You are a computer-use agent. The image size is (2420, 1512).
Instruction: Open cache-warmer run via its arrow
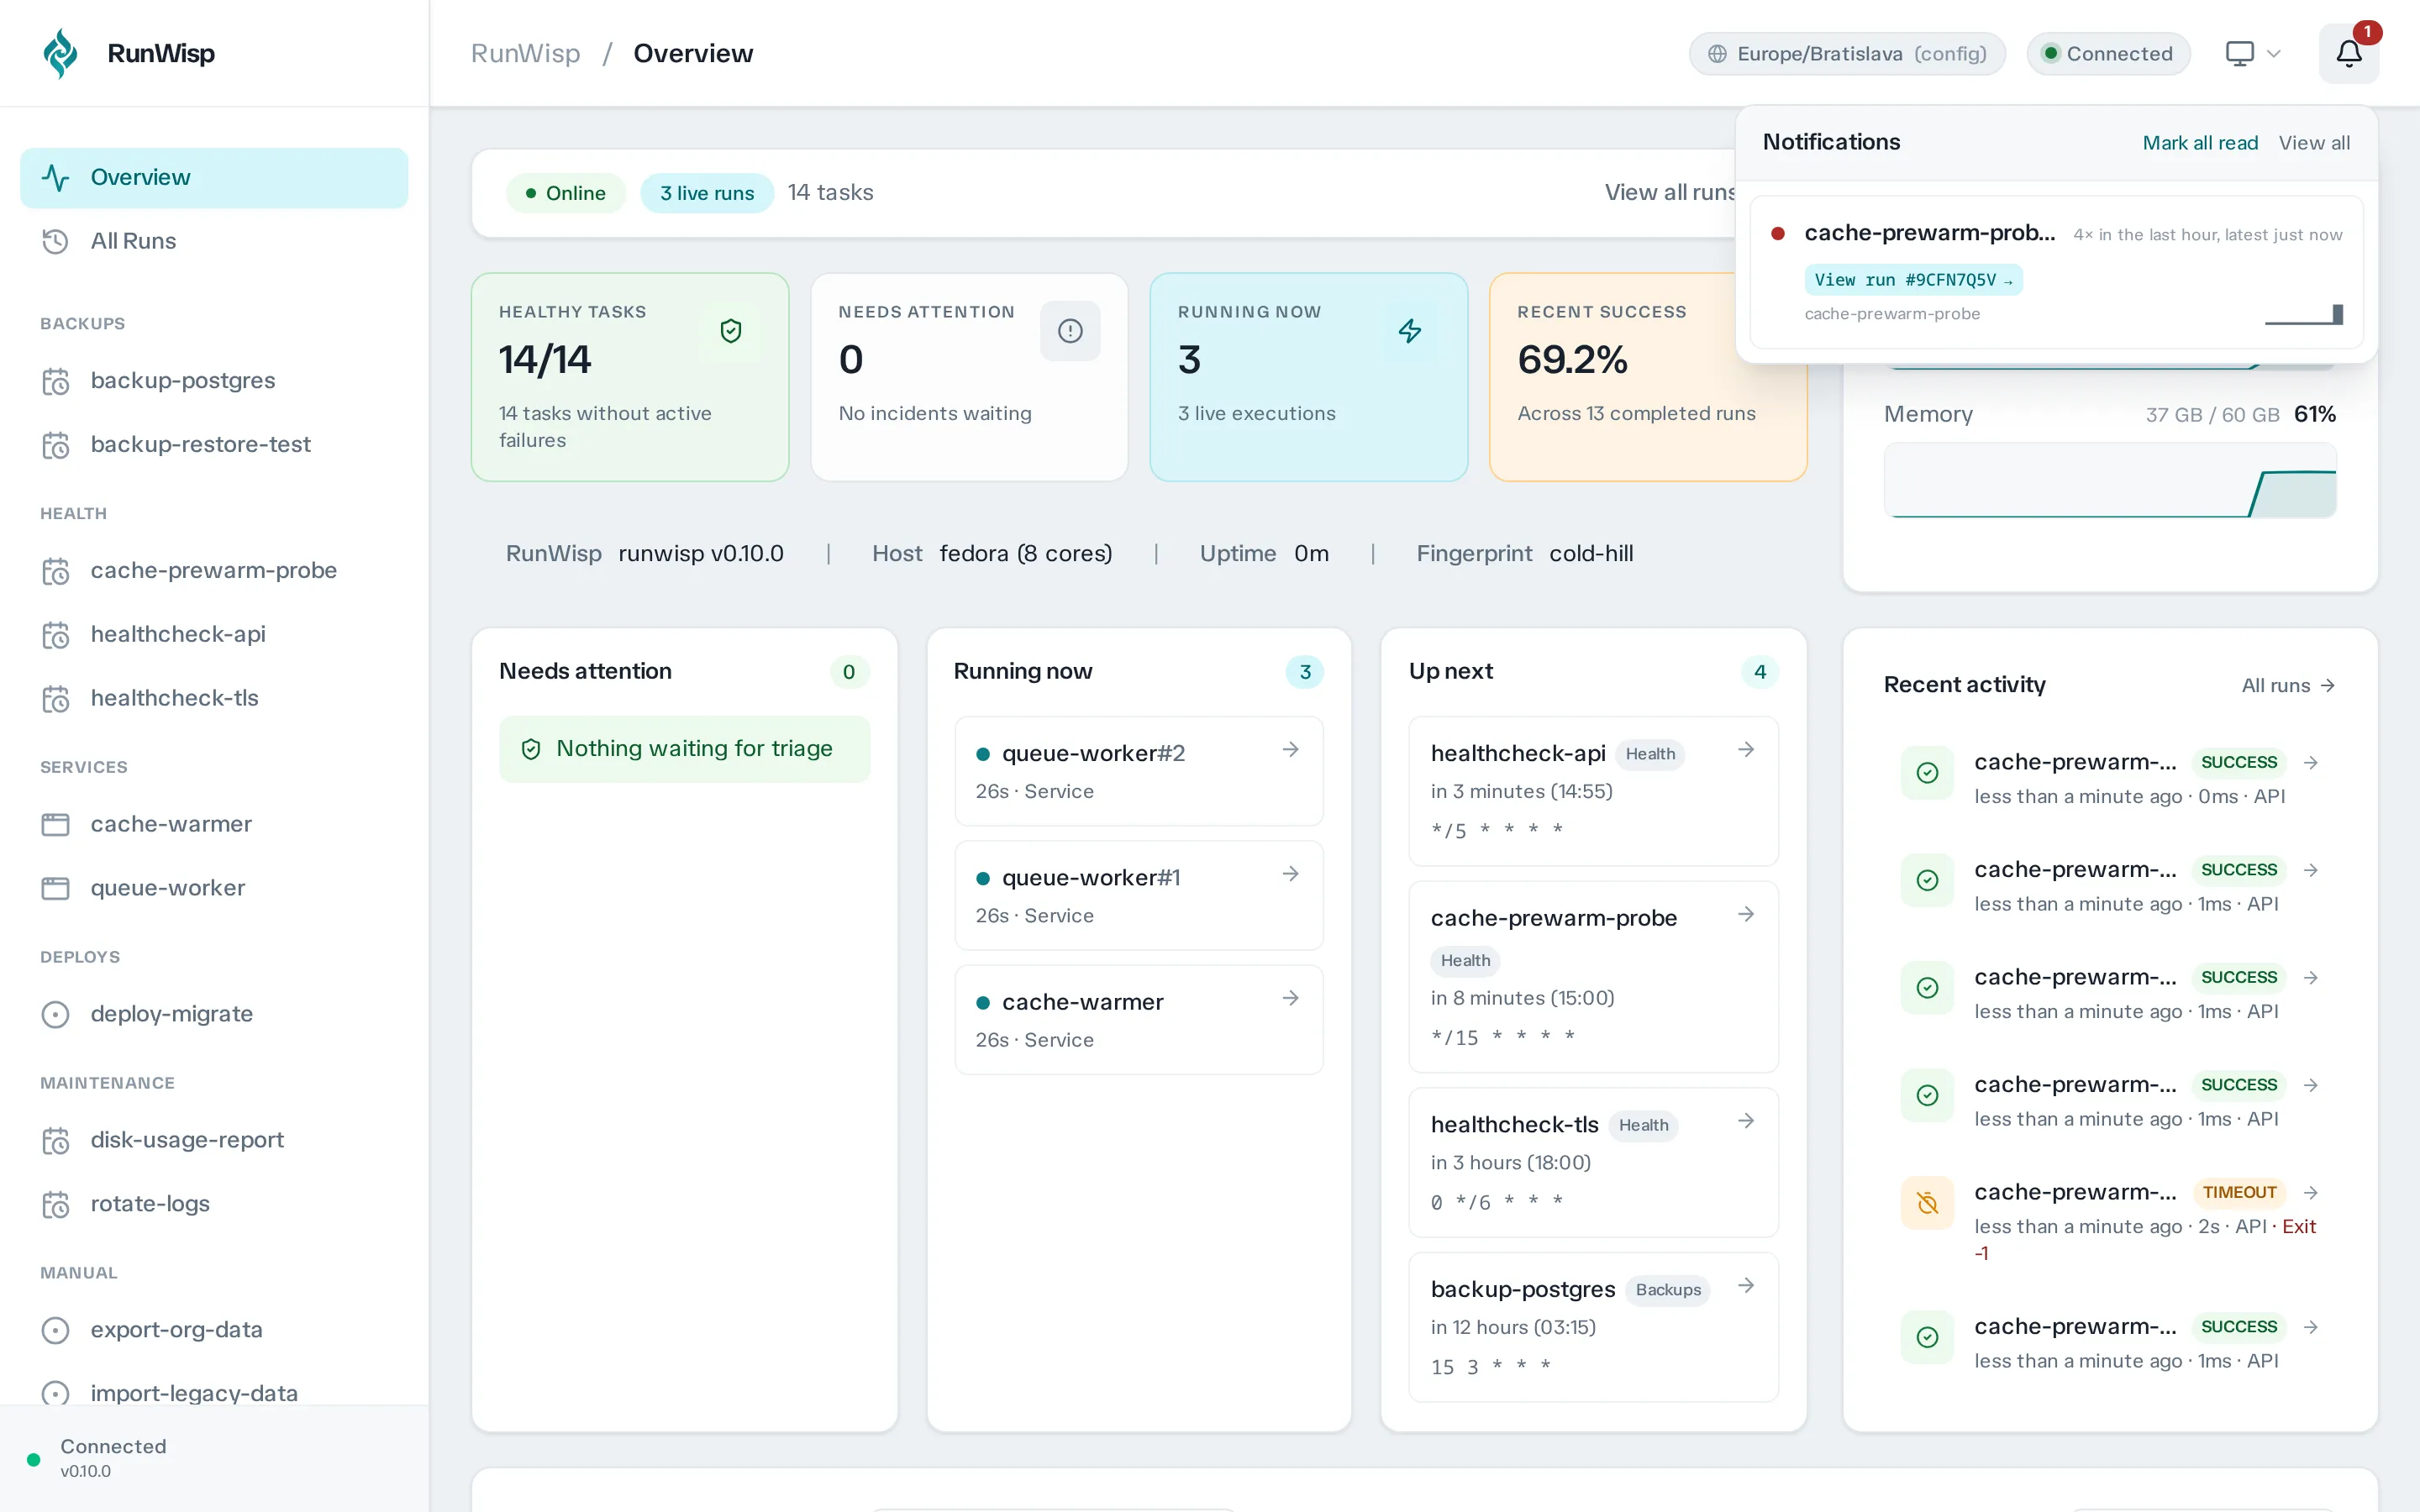pos(1291,998)
